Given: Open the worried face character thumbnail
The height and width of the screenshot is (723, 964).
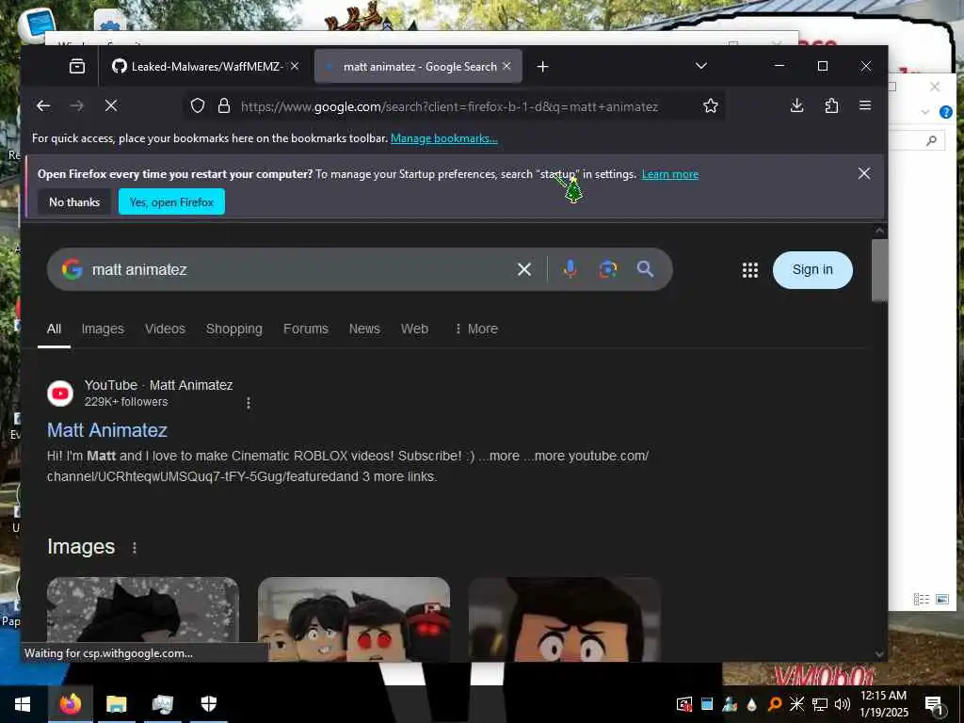Looking at the screenshot, I should (565, 619).
